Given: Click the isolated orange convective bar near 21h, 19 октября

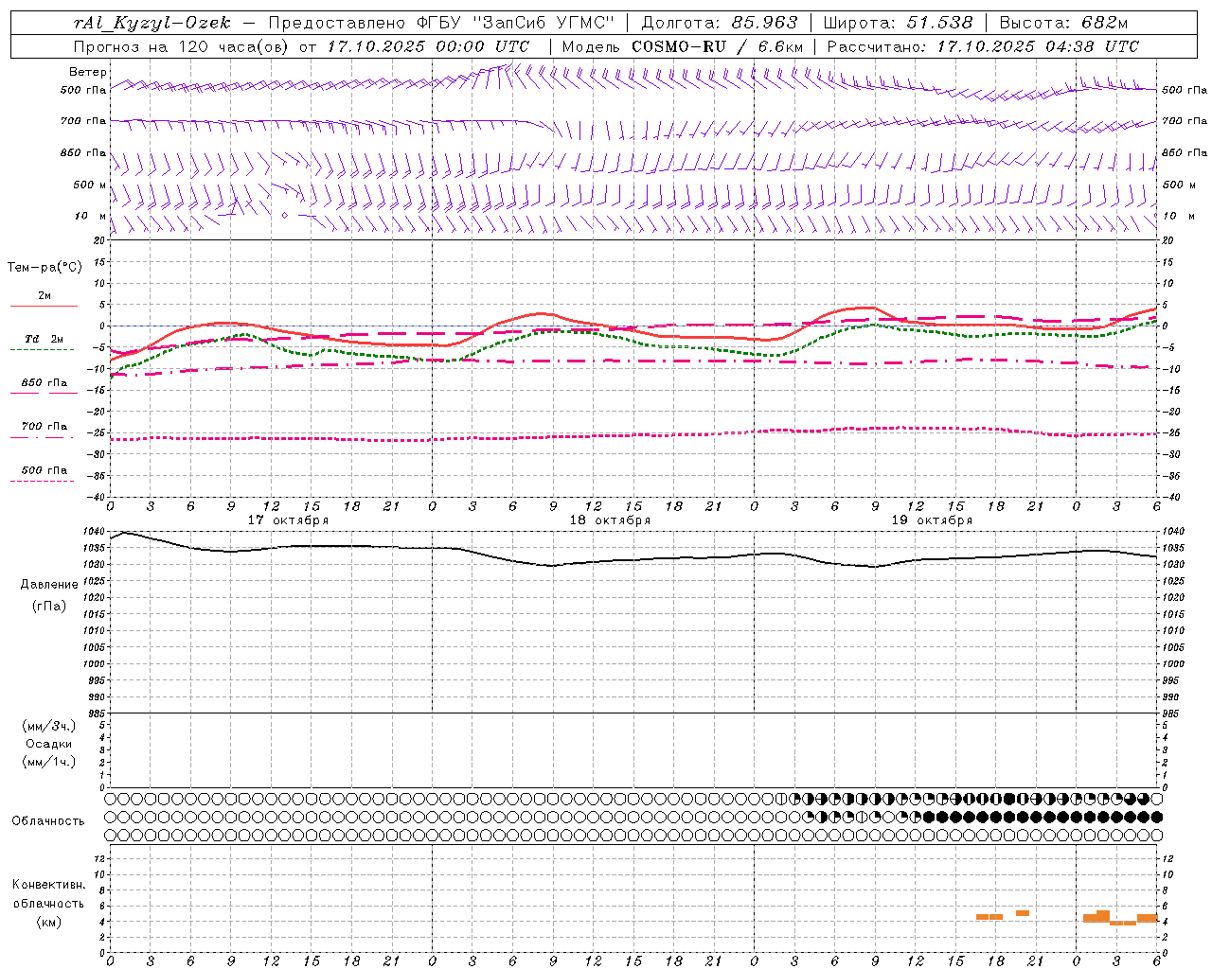Looking at the screenshot, I should point(1023,913).
